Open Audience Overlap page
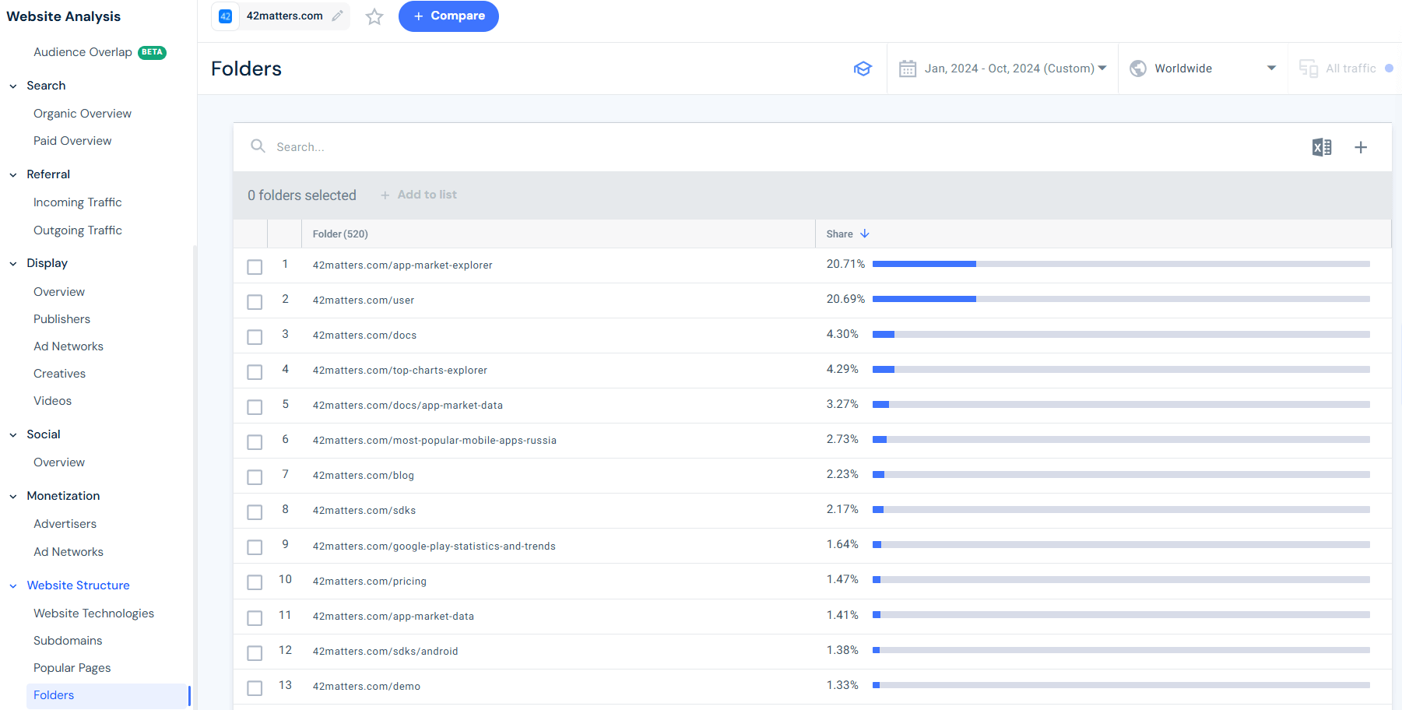The width and height of the screenshot is (1402, 710). (x=83, y=52)
